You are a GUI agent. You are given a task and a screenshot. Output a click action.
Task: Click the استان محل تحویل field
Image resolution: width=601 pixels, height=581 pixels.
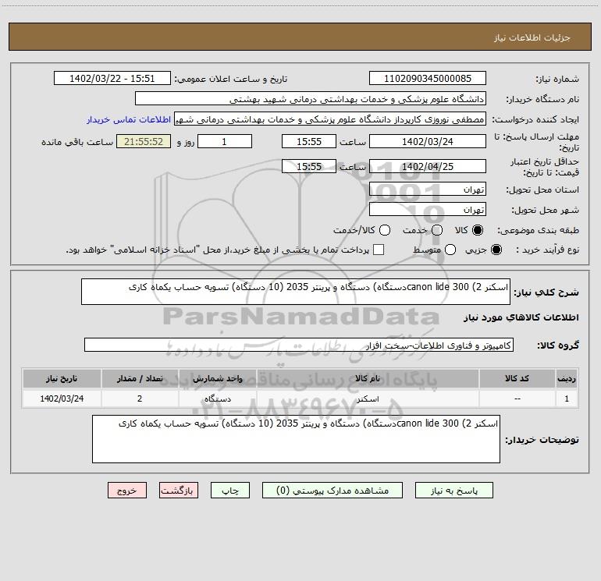(x=428, y=190)
